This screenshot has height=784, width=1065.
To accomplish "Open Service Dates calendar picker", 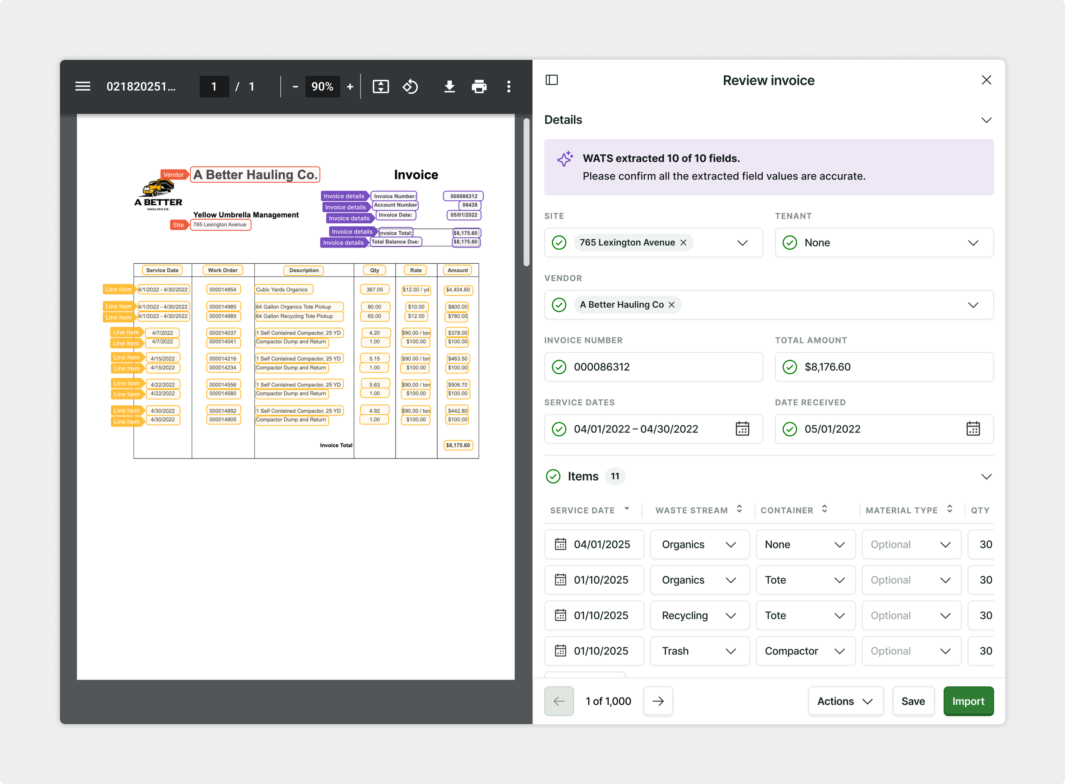I will (742, 429).
